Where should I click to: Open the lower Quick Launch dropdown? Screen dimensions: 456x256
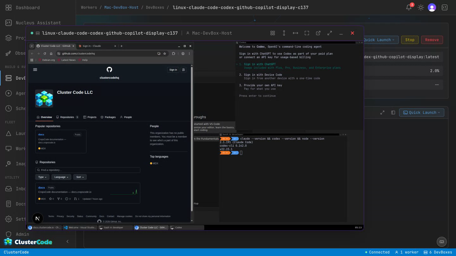click(x=421, y=113)
